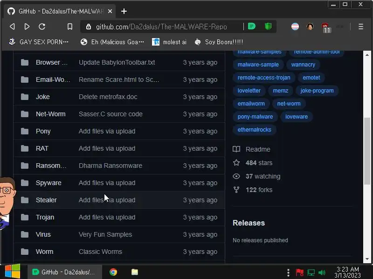Bookmark this page using the bookmark icon
373x279 pixels.
(69, 27)
